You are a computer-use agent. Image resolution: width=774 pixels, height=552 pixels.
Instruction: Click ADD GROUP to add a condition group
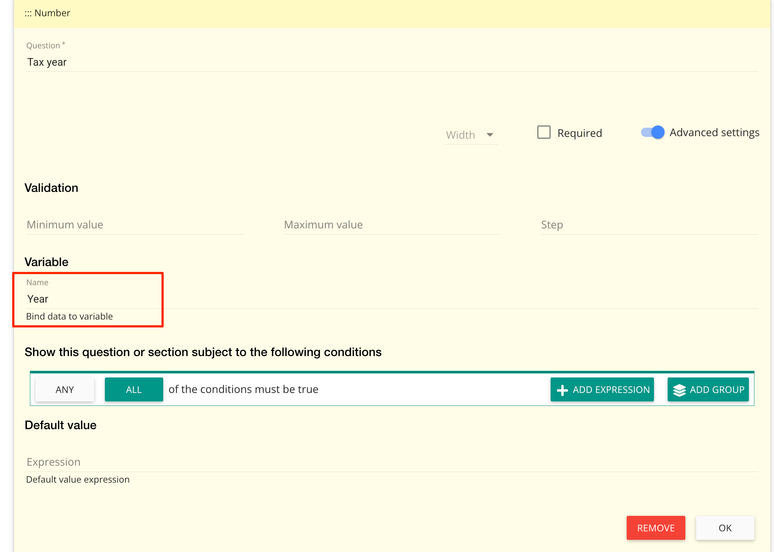click(x=708, y=389)
